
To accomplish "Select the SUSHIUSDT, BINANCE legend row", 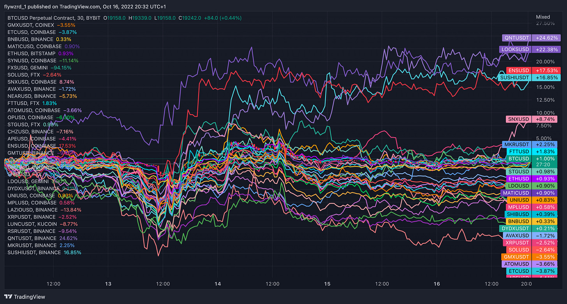I will 44,253.
